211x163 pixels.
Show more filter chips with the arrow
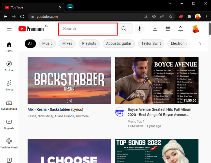[x=200, y=44]
